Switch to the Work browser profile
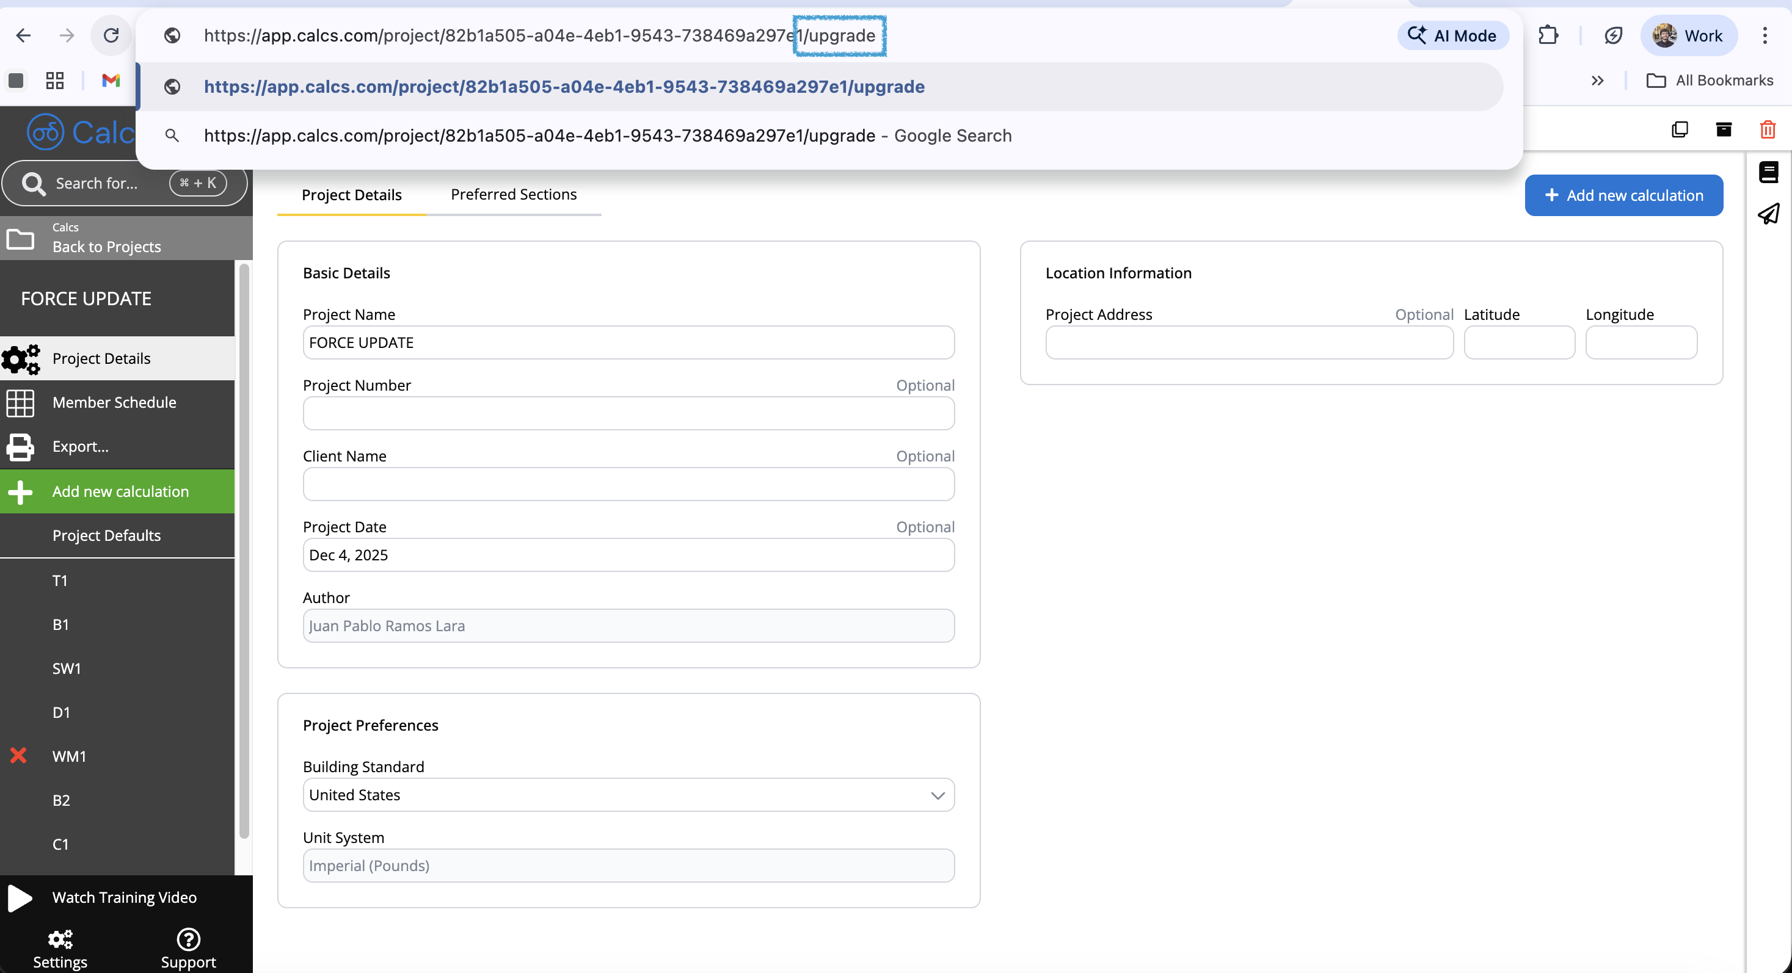This screenshot has width=1792, height=973. [1689, 35]
